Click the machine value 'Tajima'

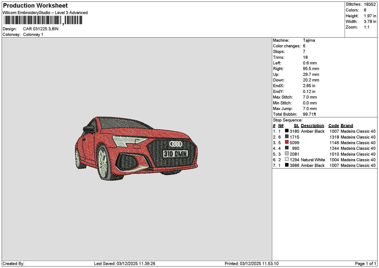309,40
